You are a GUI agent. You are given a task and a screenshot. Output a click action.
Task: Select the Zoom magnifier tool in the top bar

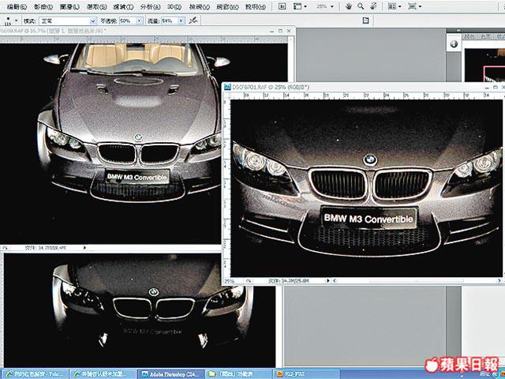361,6
